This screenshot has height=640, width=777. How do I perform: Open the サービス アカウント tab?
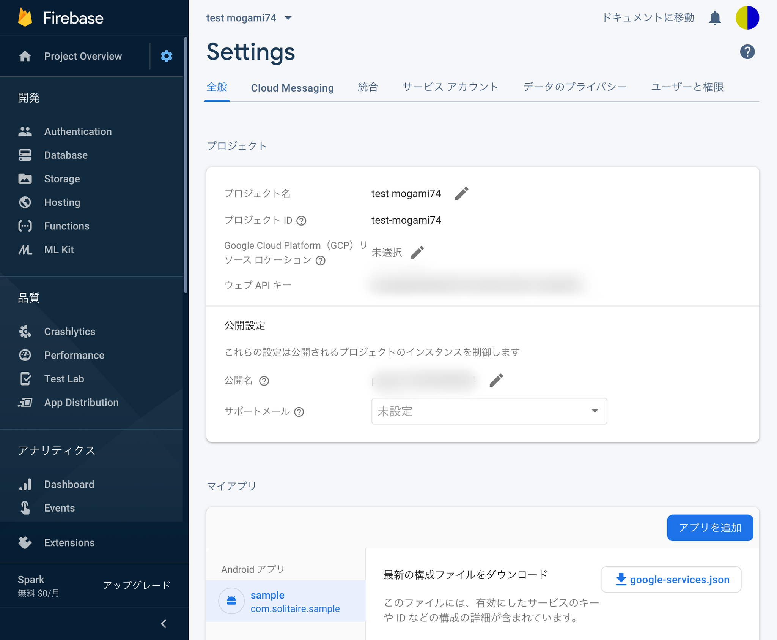[451, 87]
